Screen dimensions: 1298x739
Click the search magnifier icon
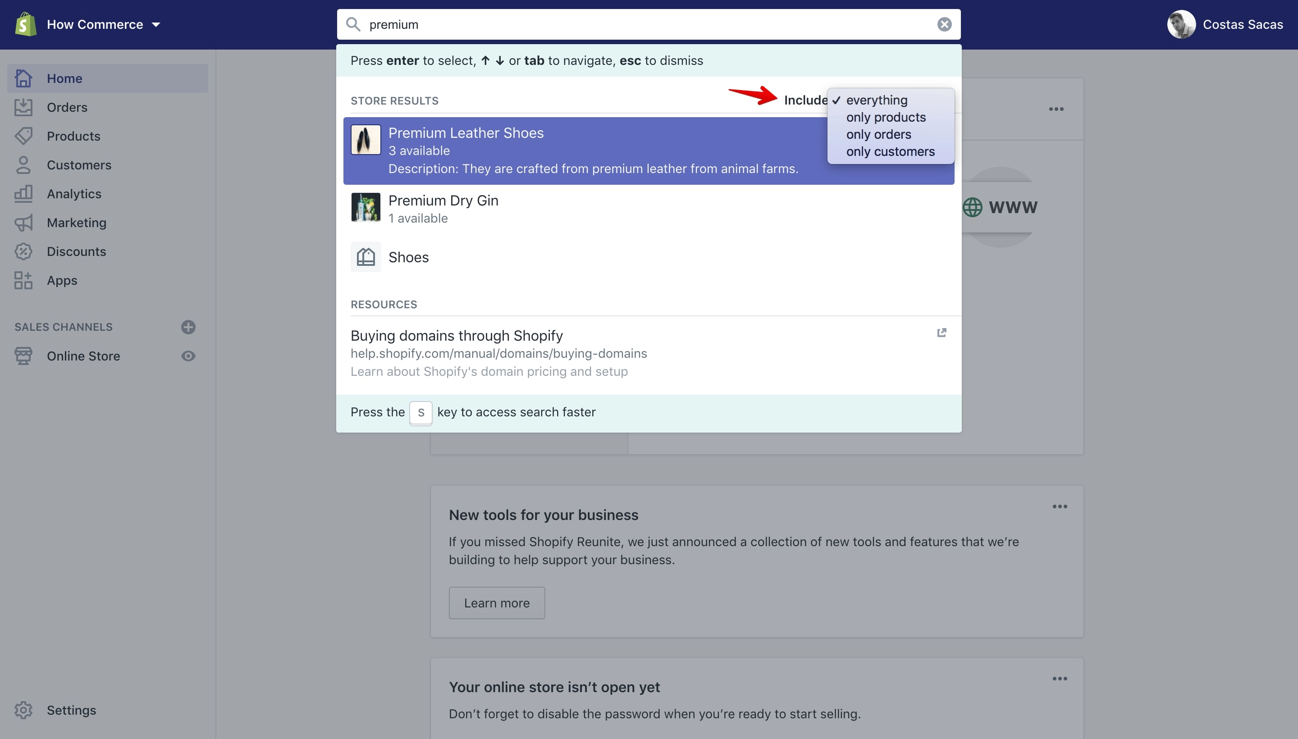(353, 24)
